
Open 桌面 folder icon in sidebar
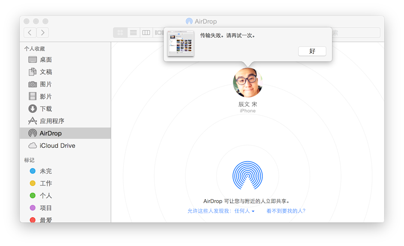(33, 60)
